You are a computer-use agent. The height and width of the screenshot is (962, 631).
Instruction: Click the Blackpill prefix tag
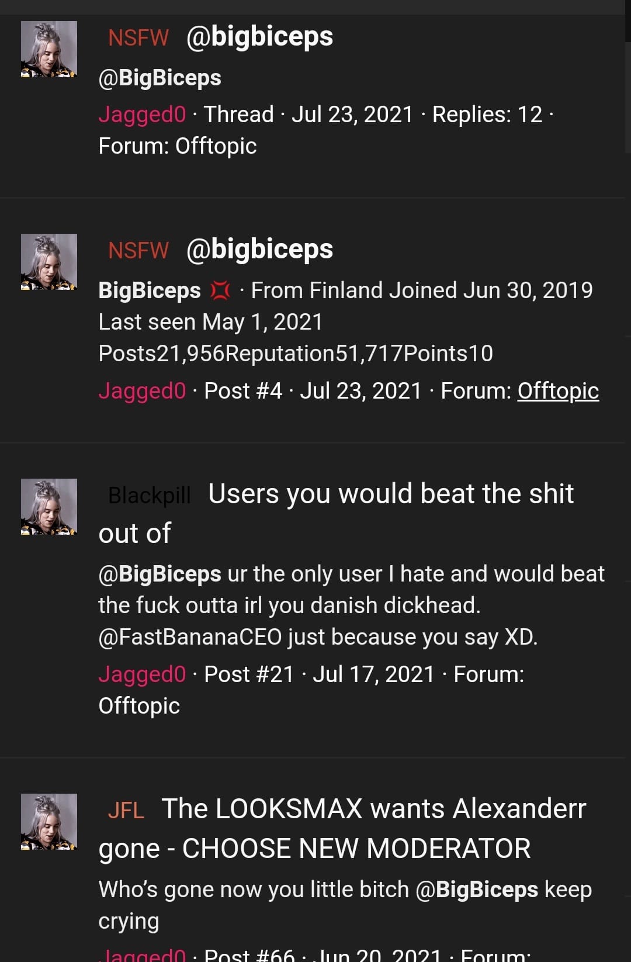click(x=150, y=496)
